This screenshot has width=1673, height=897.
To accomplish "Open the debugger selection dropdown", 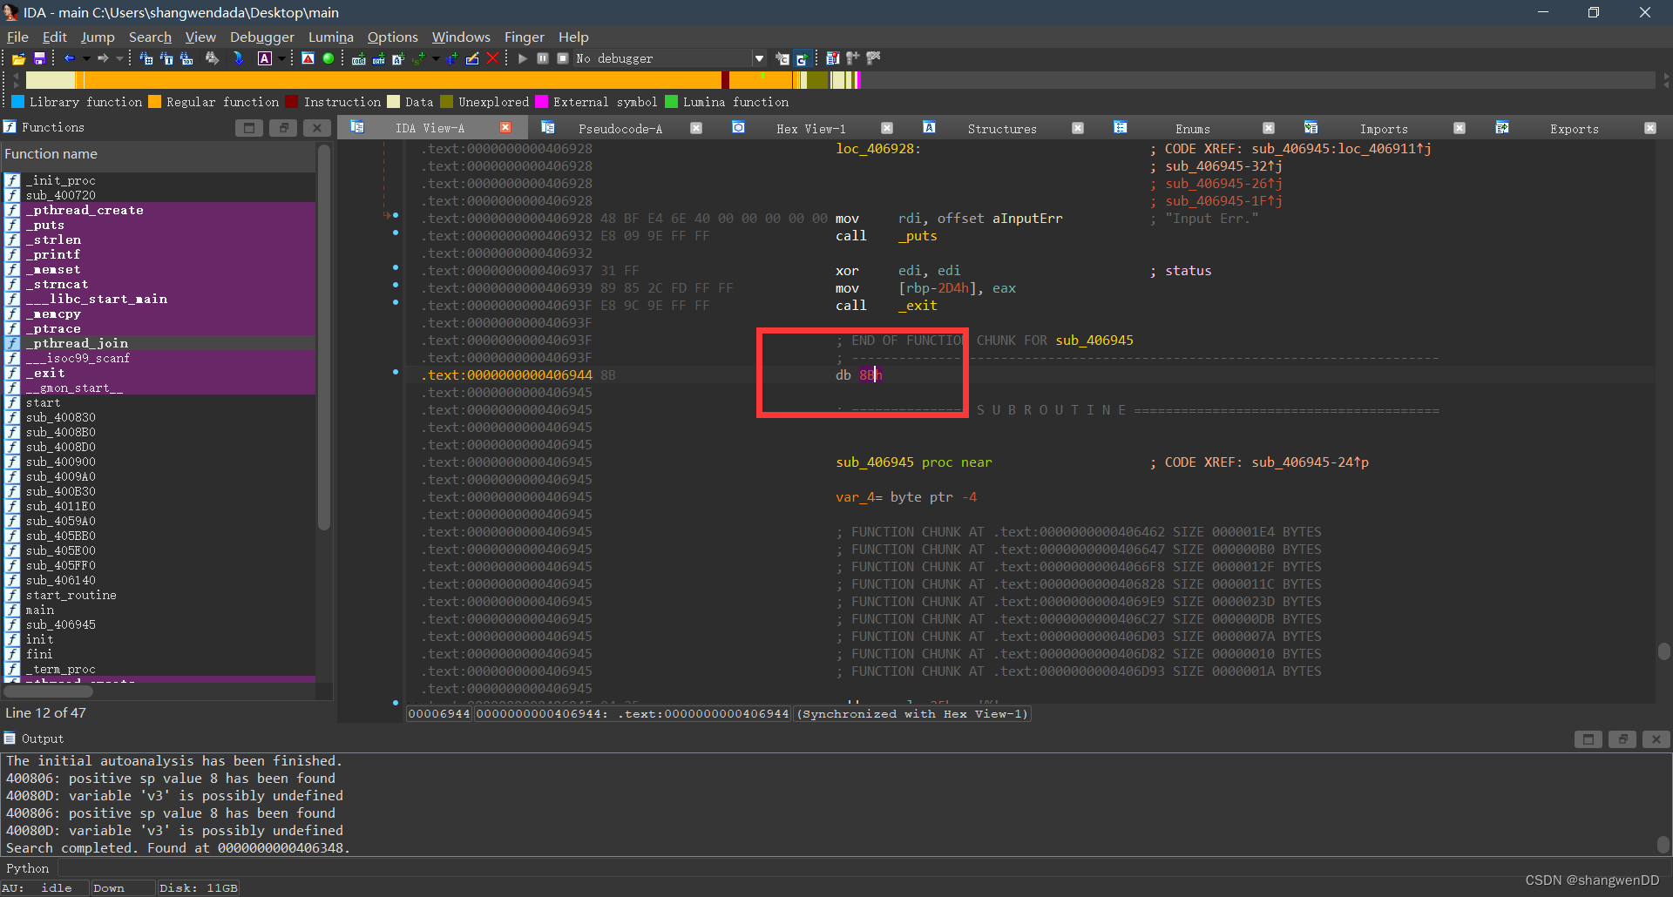I will (759, 58).
